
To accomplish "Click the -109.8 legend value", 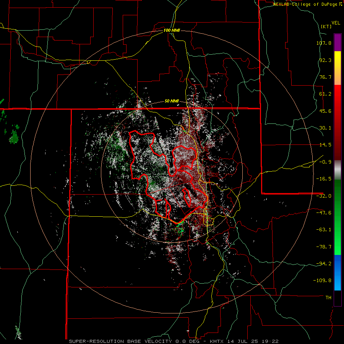I will click(x=322, y=281).
